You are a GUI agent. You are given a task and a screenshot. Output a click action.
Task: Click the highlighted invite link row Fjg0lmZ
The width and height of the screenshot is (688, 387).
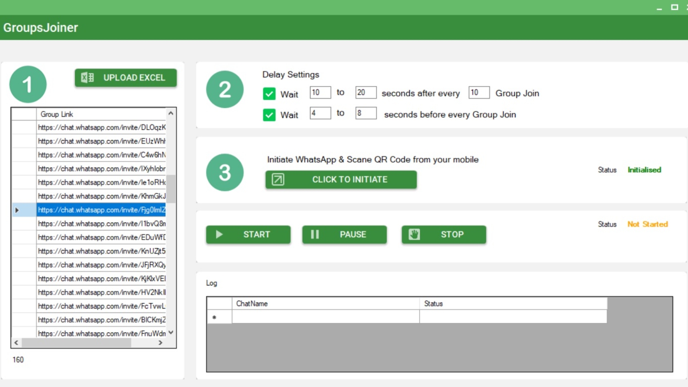tap(101, 210)
